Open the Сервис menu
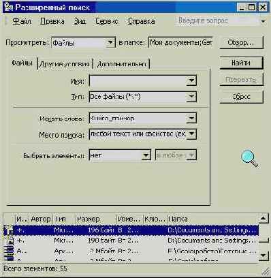 [107, 21]
